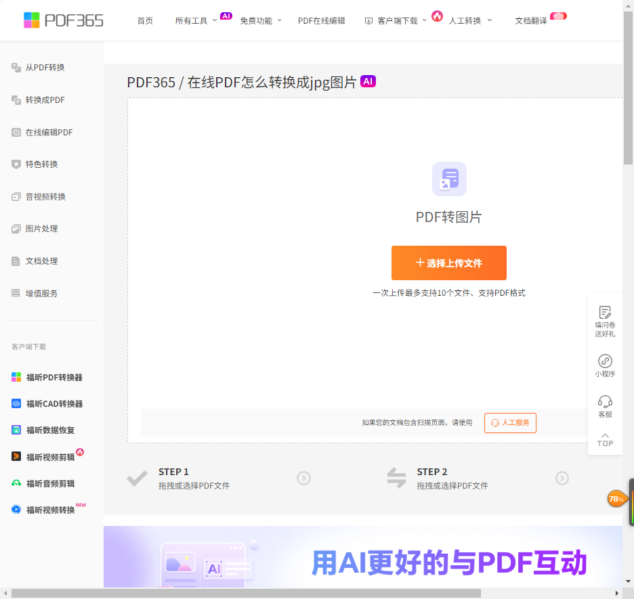The width and height of the screenshot is (634, 599).
Task: Click the page title 在线PDF怎么转换成jpg图片
Action: (x=272, y=82)
